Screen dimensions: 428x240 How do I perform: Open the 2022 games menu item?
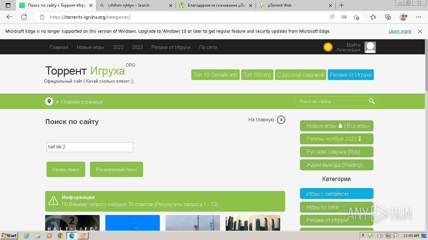point(118,47)
